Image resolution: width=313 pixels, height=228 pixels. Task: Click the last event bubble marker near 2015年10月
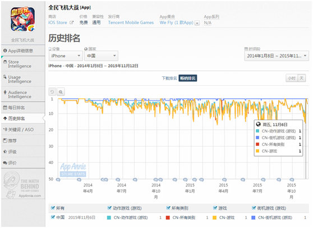pos(292,180)
